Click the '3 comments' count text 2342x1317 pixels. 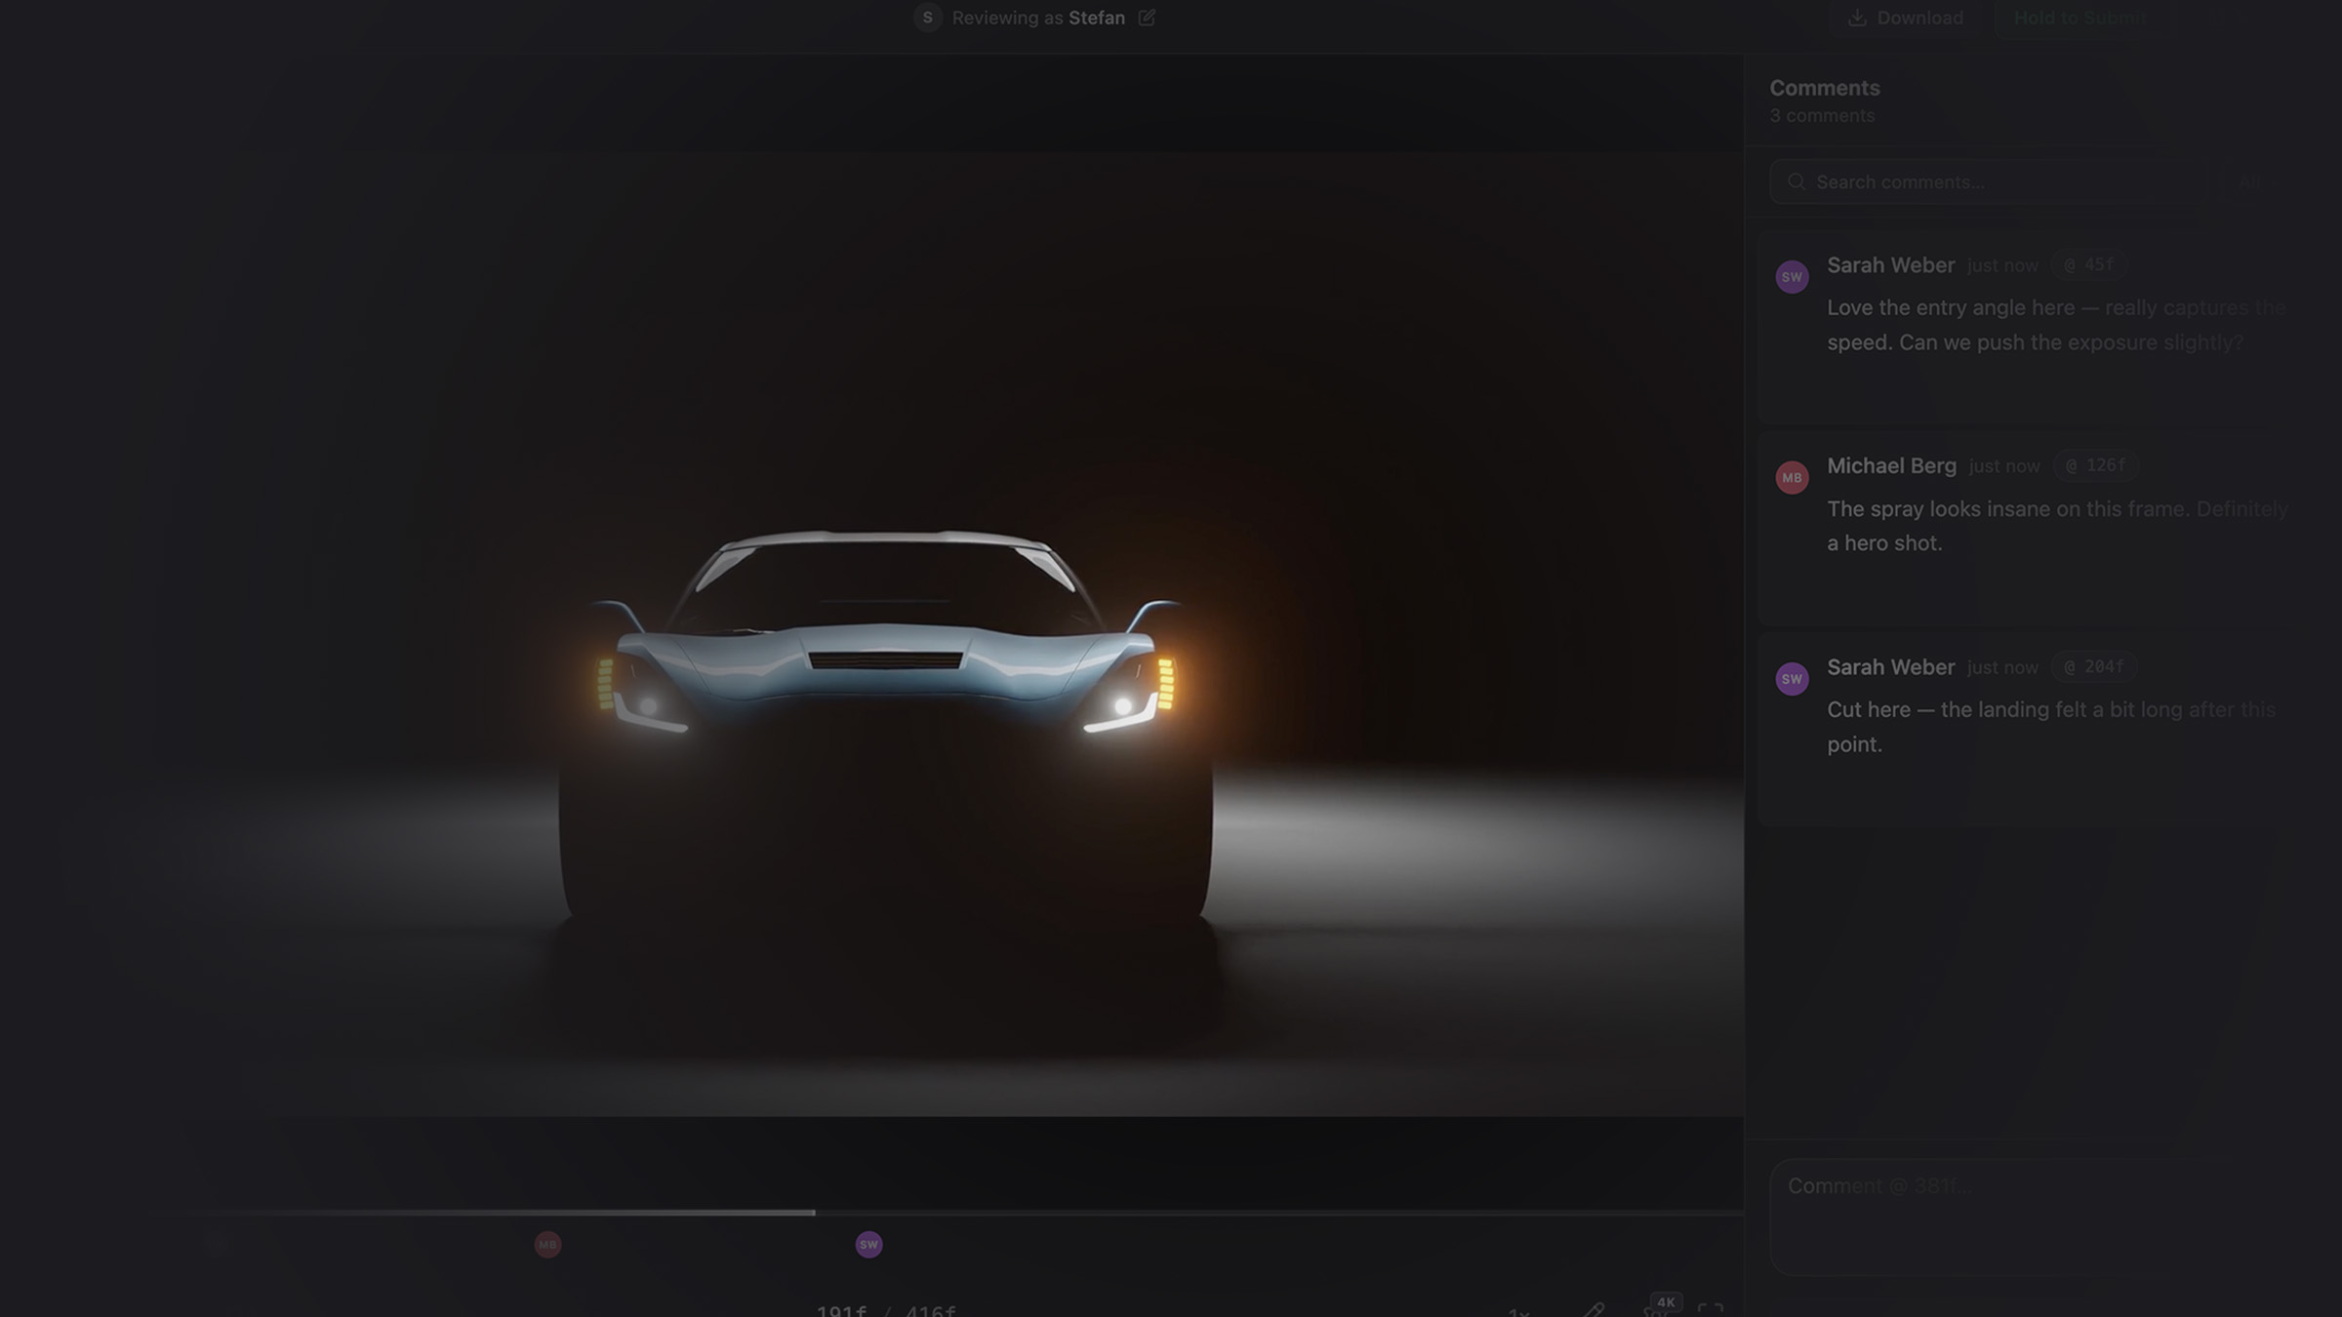(x=1822, y=116)
